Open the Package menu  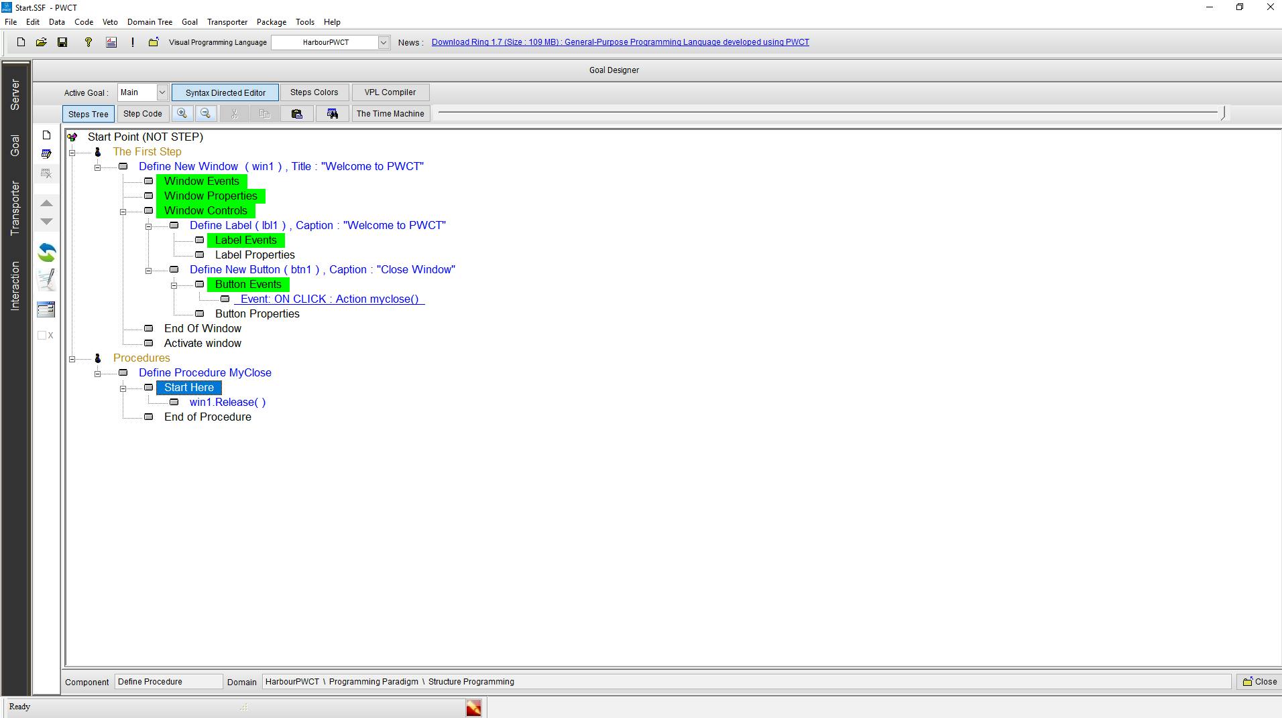[x=272, y=22]
